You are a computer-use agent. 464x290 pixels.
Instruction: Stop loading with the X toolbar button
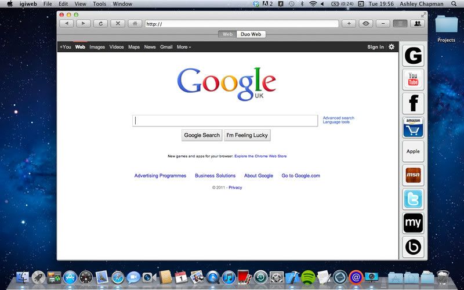pos(118,24)
